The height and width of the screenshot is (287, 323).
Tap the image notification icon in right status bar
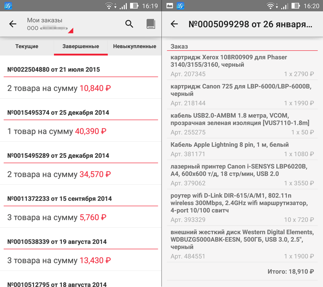[170, 5]
